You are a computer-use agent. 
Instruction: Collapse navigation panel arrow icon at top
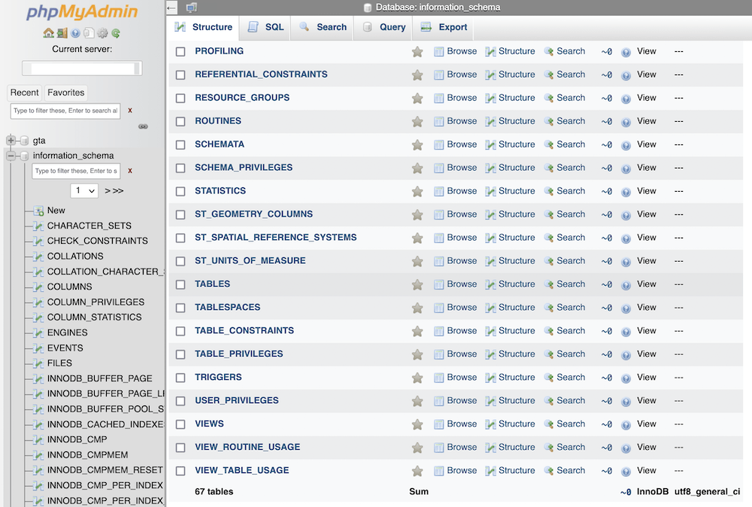(171, 8)
